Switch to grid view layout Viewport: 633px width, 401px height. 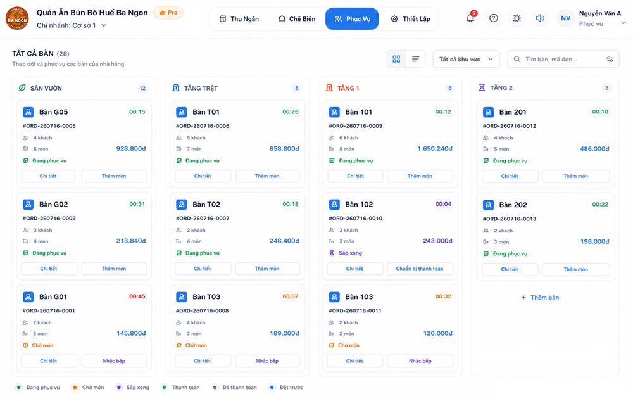coord(396,59)
